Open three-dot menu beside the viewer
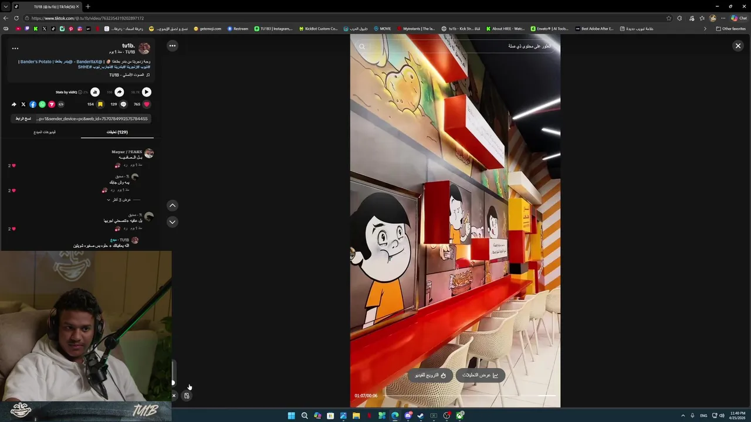Image resolution: width=751 pixels, height=422 pixels. point(172,45)
